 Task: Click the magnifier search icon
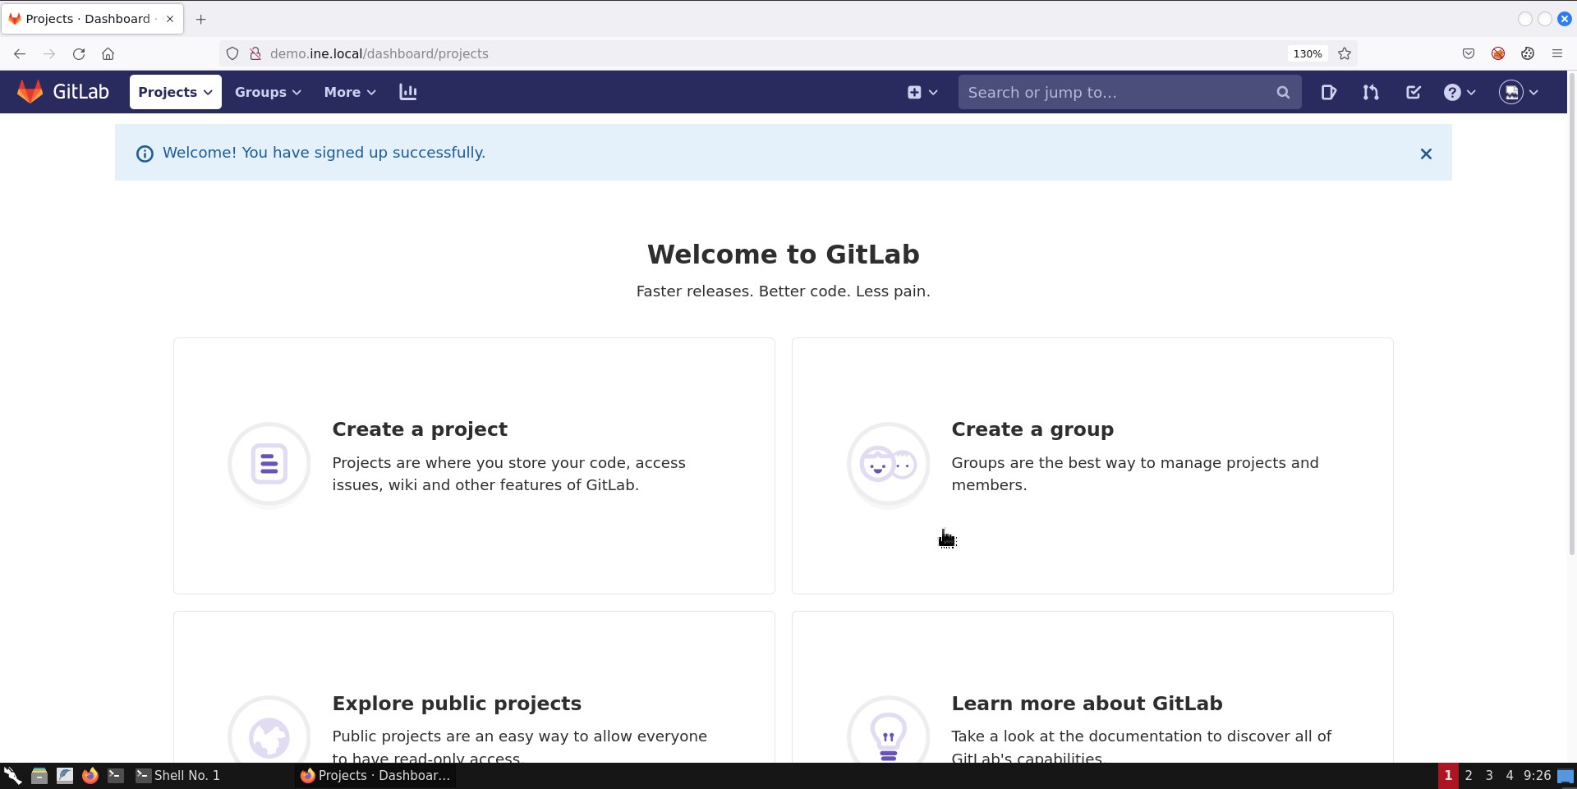pos(1283,93)
